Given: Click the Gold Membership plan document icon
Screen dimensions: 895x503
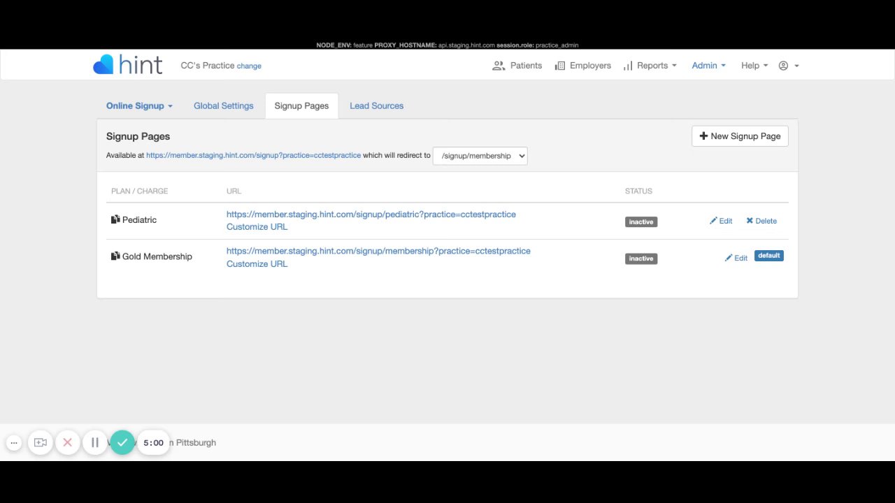Looking at the screenshot, I should (115, 256).
